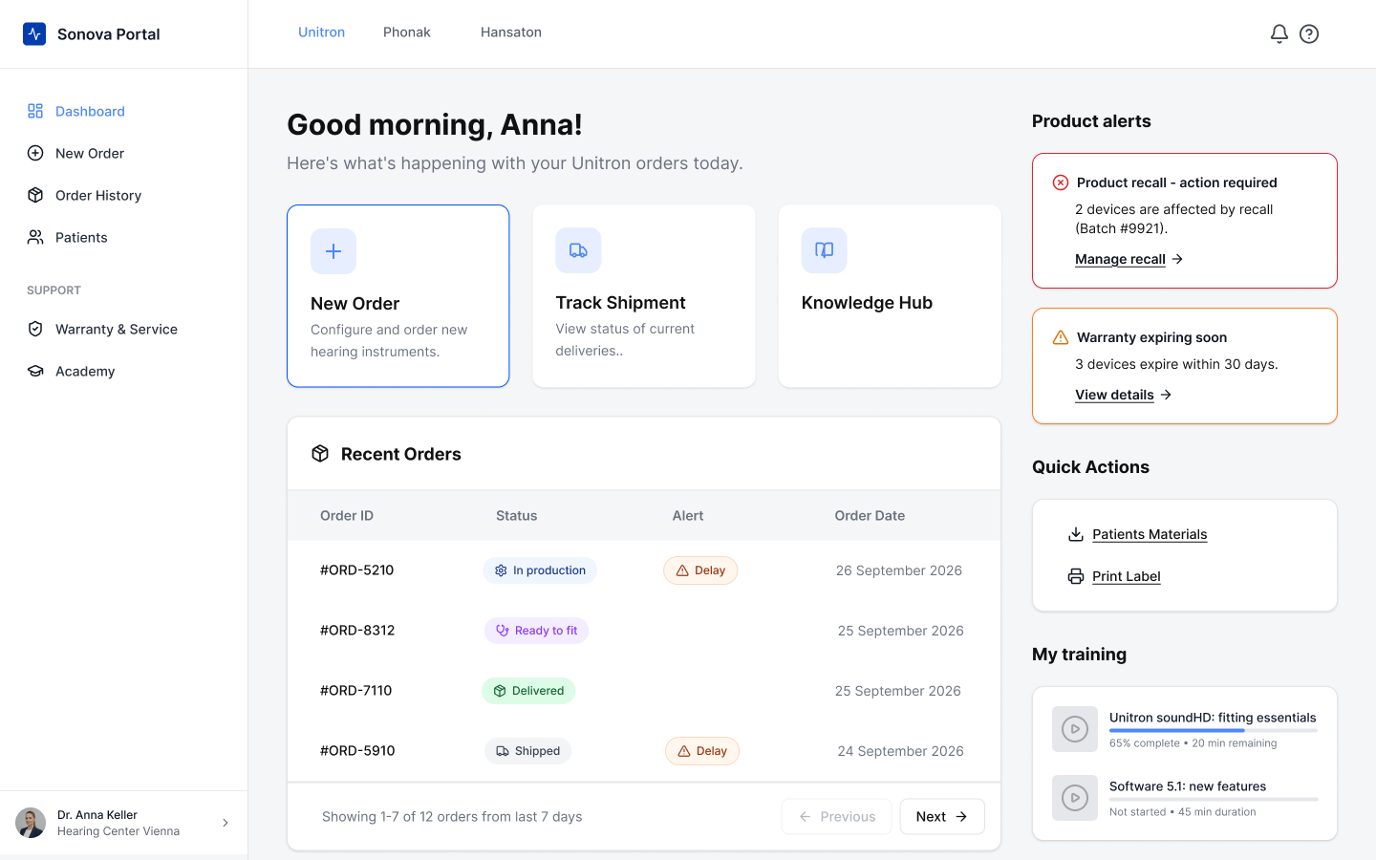Click the Software 5.1: new features title
This screenshot has width=1376, height=860.
coord(1188,786)
